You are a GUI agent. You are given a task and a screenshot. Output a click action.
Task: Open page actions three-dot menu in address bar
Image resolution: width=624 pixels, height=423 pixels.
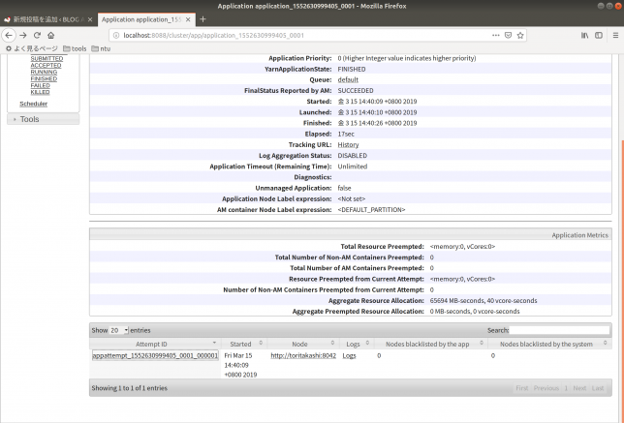(493, 35)
